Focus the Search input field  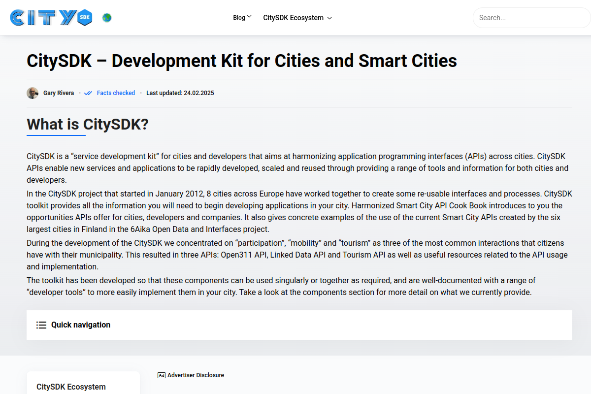point(531,18)
